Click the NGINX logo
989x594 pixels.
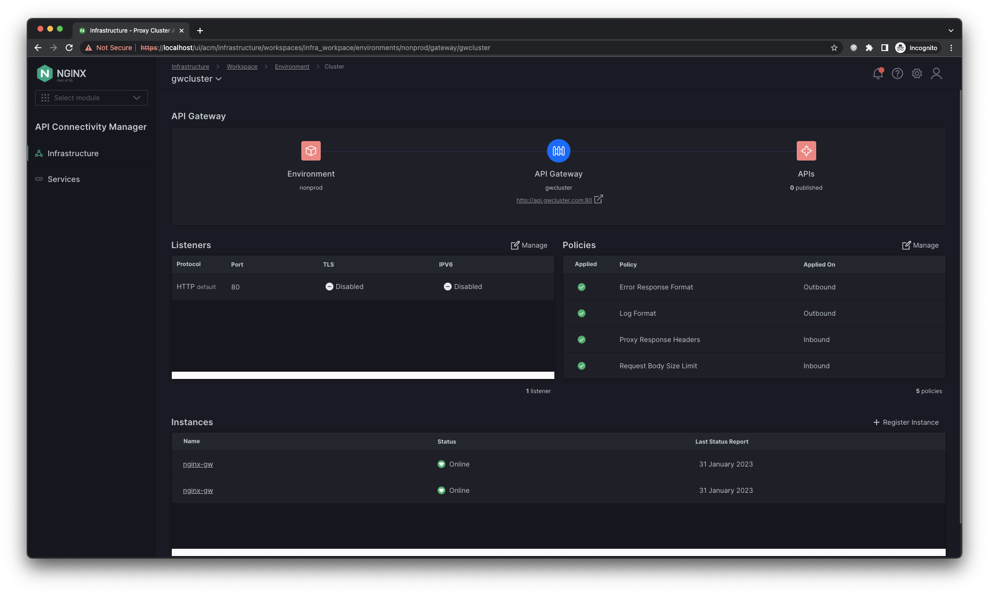61,73
